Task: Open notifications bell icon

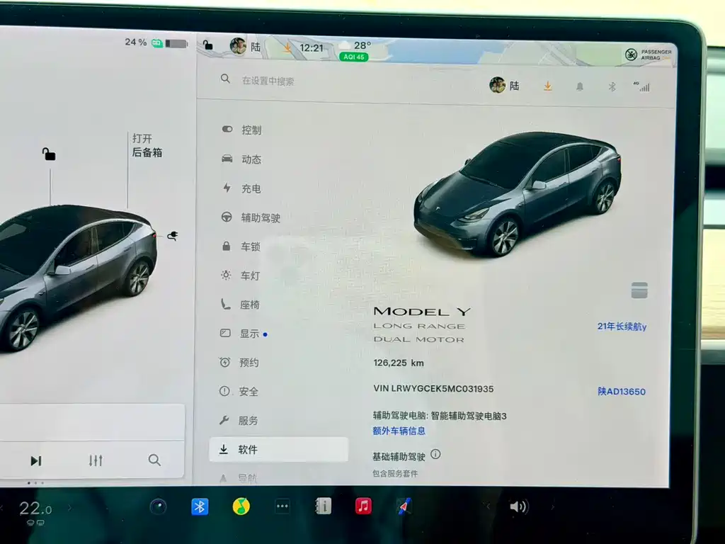Action: coord(579,86)
